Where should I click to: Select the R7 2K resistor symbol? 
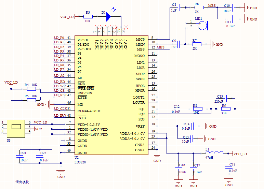[x=197, y=44]
